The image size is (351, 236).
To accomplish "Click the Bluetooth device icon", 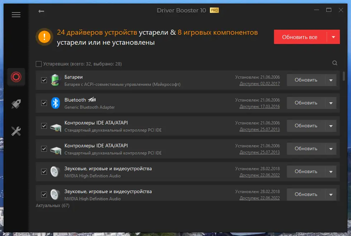I will 55,103.
